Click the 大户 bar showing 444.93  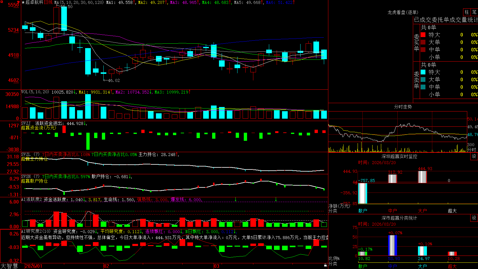tap(422, 177)
